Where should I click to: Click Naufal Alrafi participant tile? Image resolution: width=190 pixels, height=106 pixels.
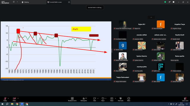click(x=180, y=35)
